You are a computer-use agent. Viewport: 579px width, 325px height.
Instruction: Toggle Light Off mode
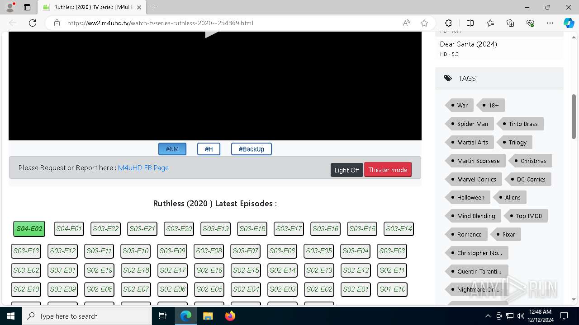click(347, 170)
